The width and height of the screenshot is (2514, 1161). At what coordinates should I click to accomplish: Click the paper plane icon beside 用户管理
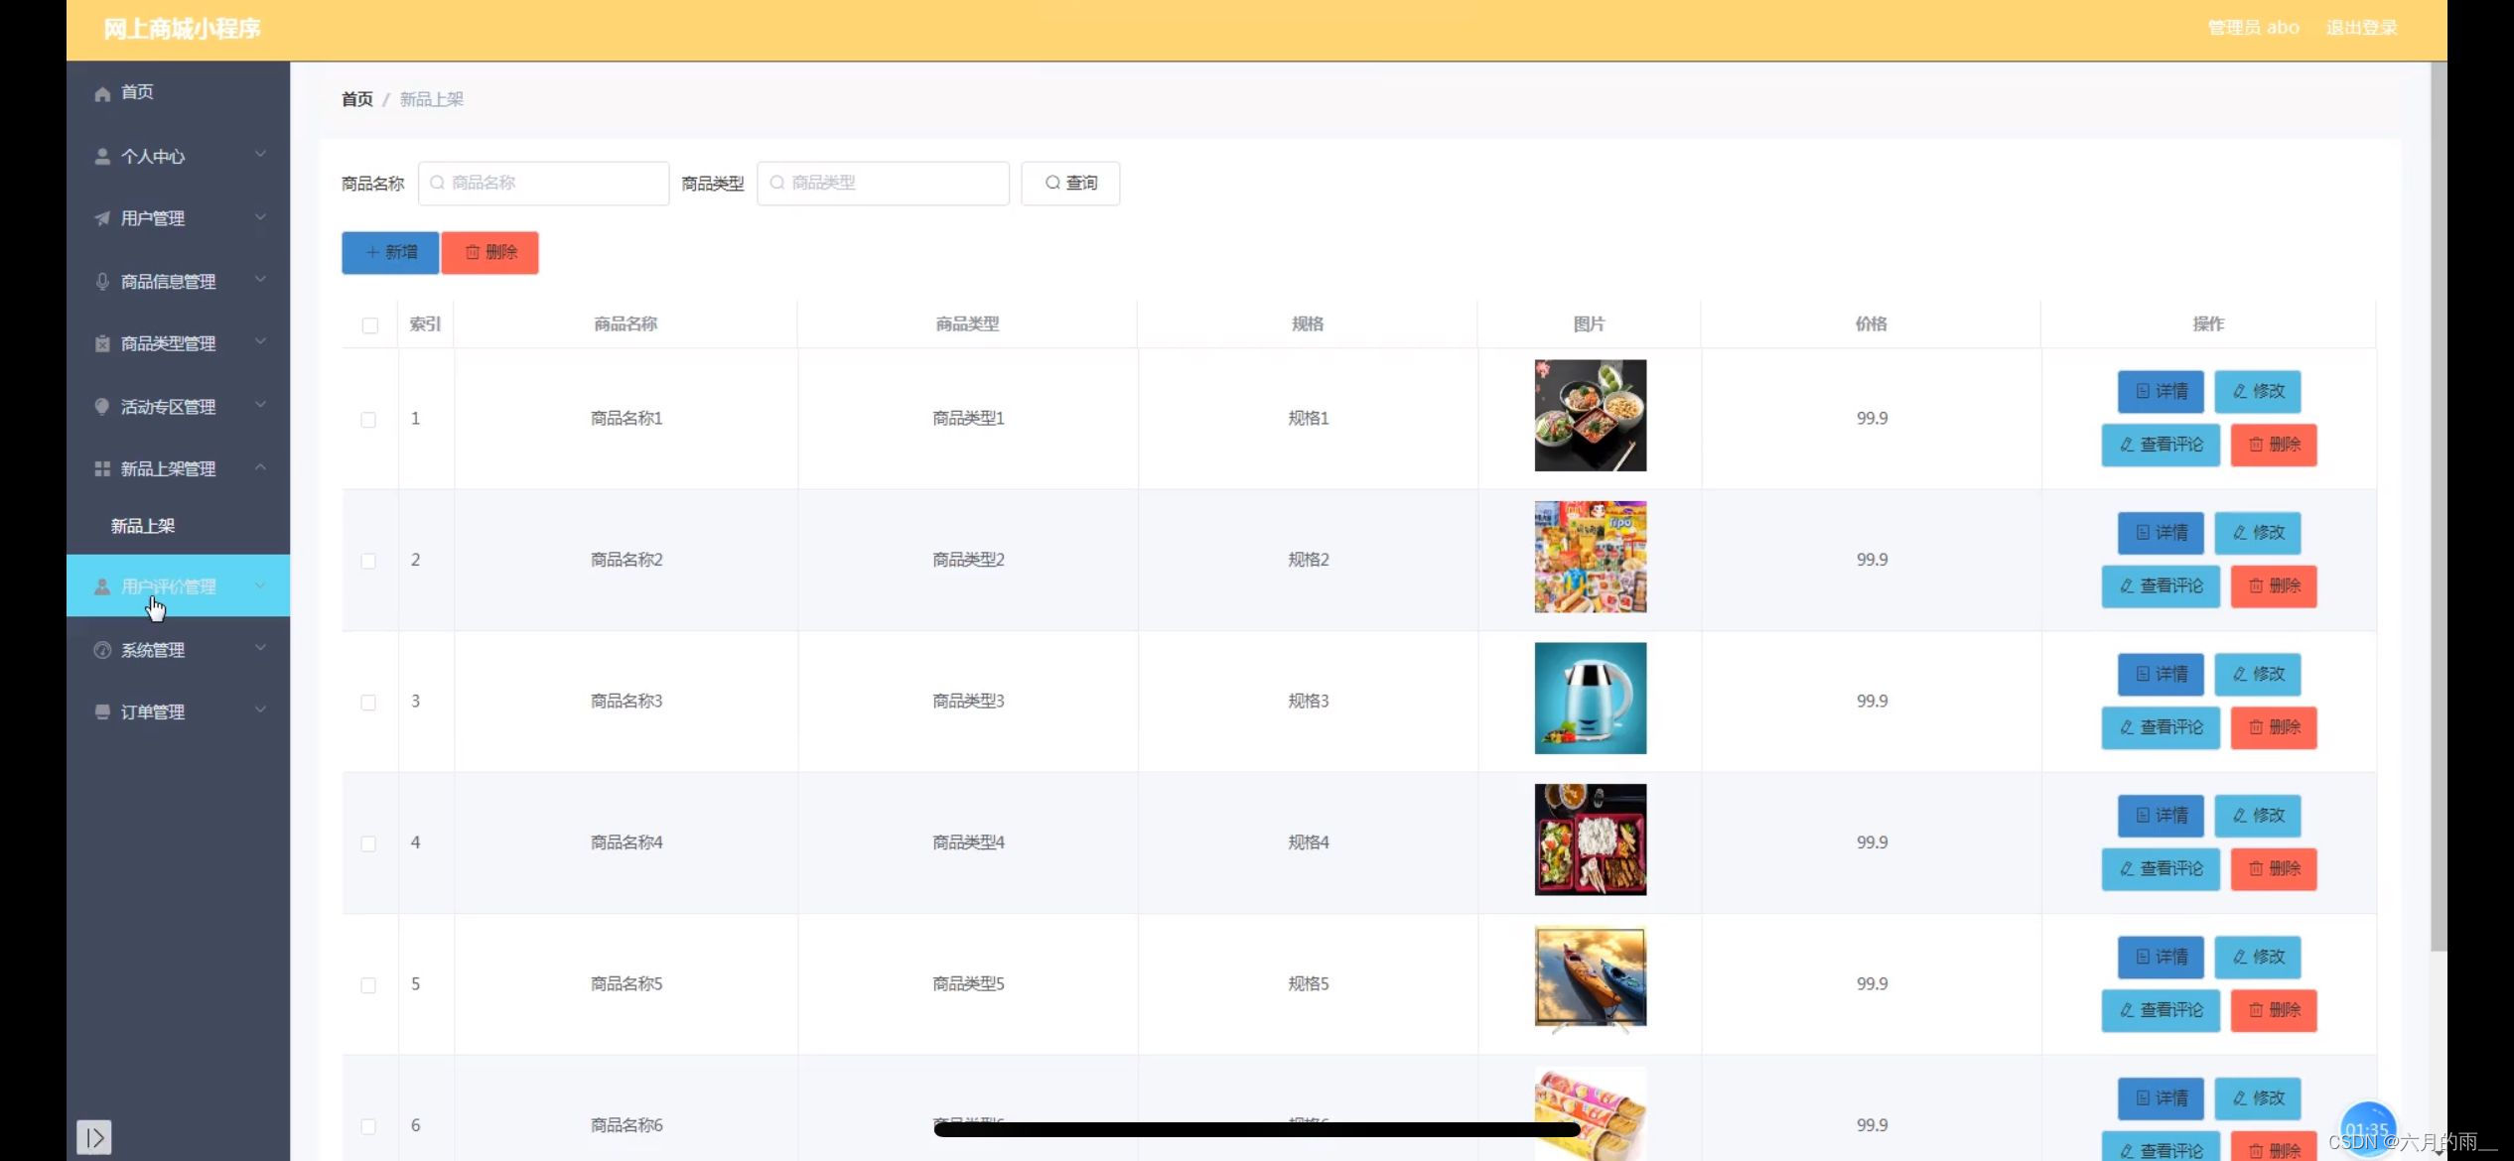click(x=102, y=218)
